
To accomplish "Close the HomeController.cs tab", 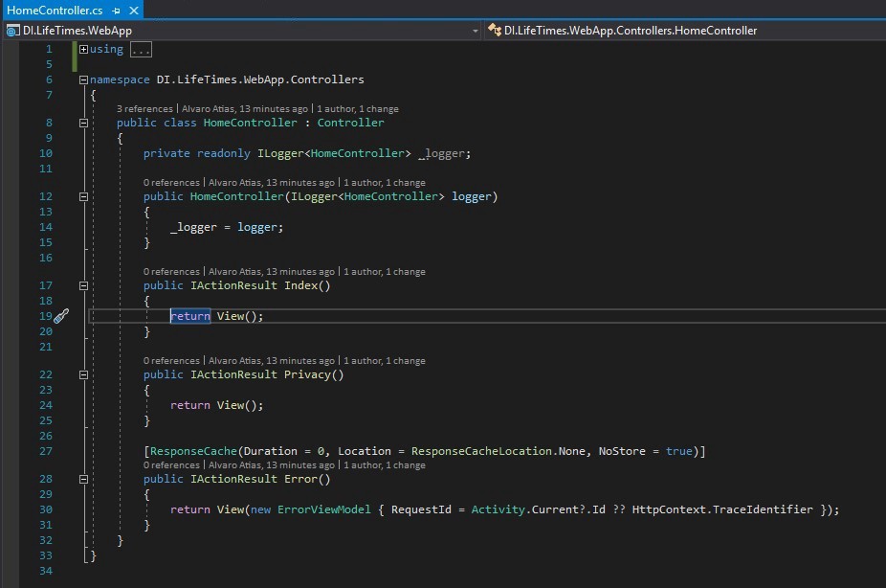I will pyautogui.click(x=134, y=10).
